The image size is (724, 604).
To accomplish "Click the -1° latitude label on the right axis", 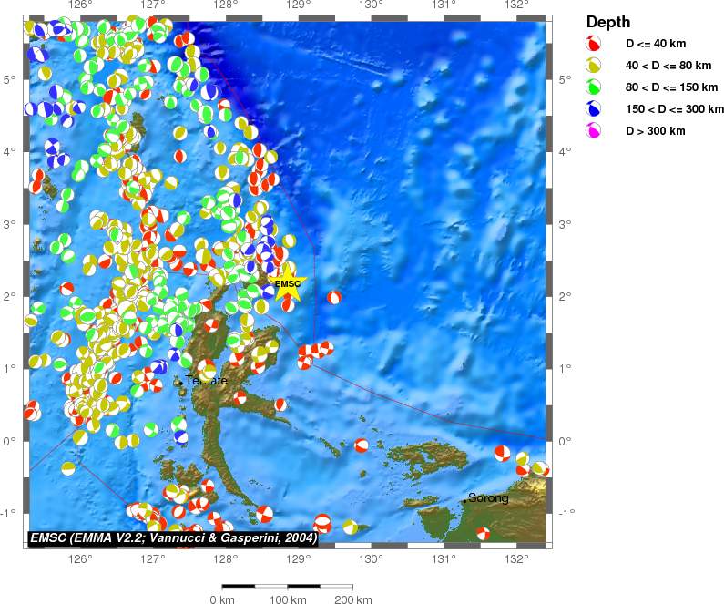I will 565,514.
